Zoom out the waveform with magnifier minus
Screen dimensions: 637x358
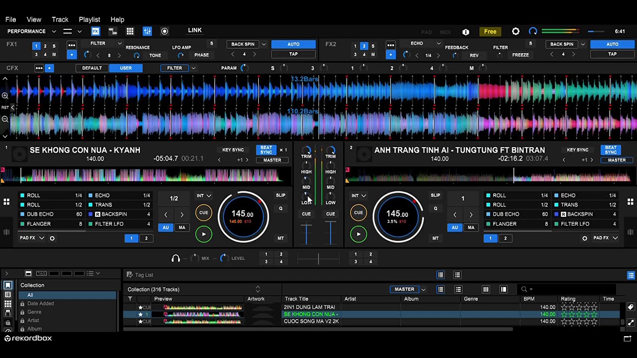click(5, 119)
